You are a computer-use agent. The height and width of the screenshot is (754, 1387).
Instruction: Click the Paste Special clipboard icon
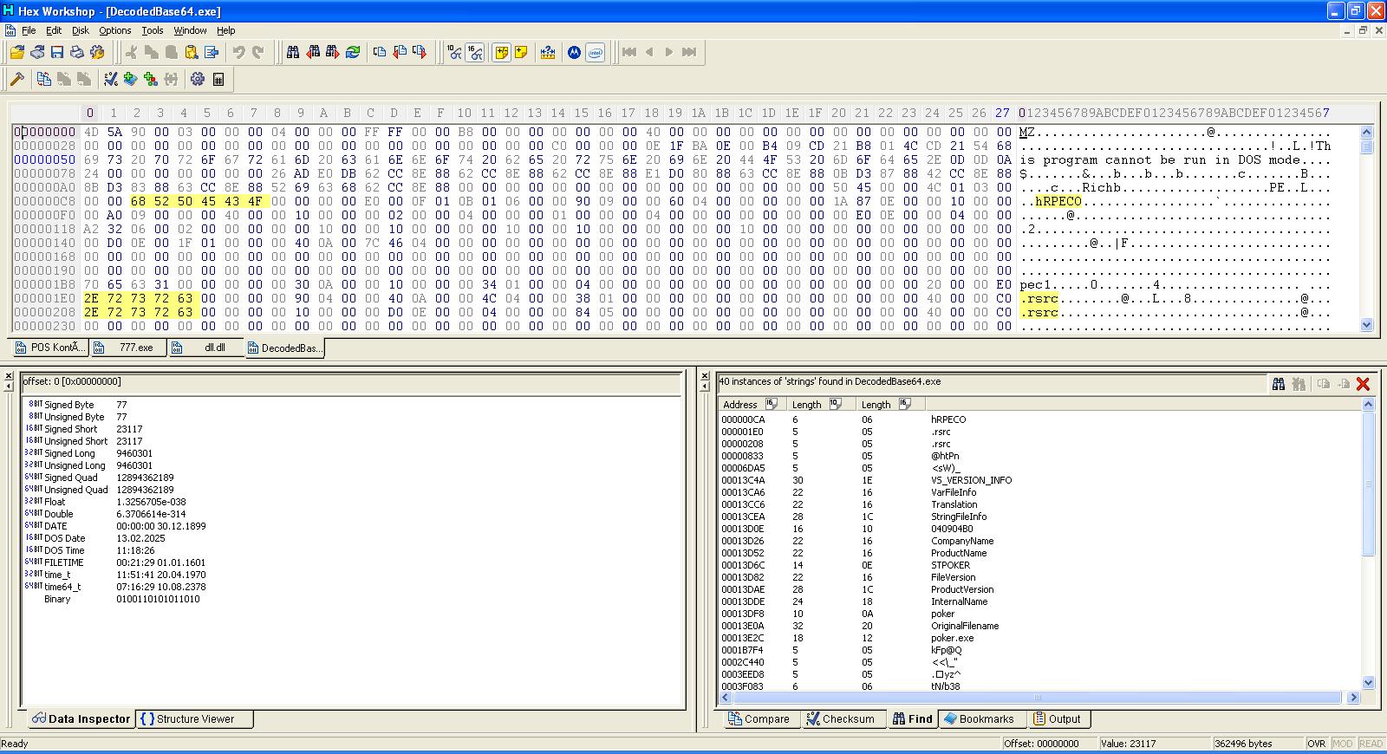(192, 52)
